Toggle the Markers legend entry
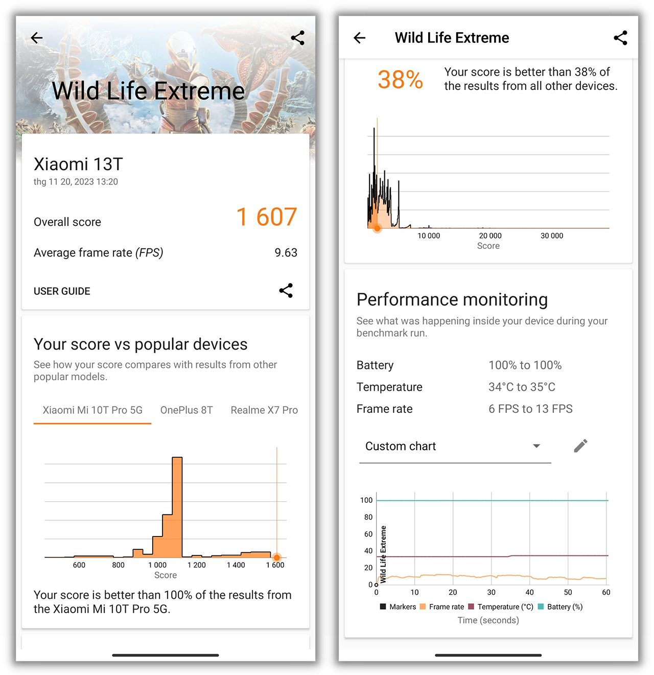Image resolution: width=654 pixels, height=675 pixels. pos(398,607)
